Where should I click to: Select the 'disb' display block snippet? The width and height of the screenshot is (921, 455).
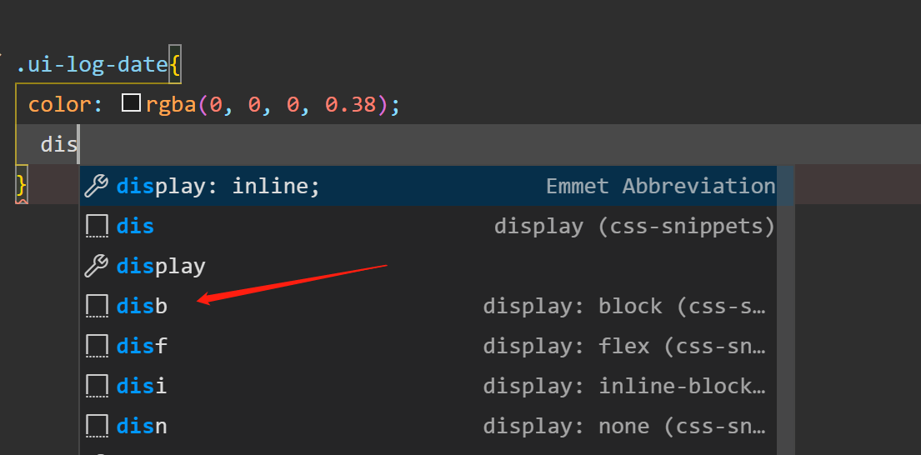(428, 306)
